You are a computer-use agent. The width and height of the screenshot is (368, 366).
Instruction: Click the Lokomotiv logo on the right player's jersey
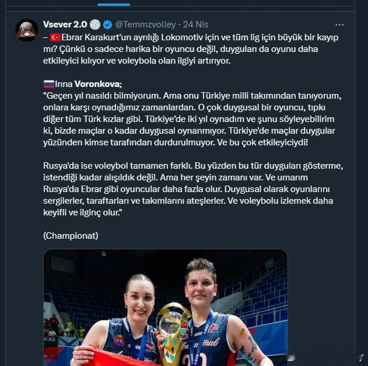(x=214, y=328)
